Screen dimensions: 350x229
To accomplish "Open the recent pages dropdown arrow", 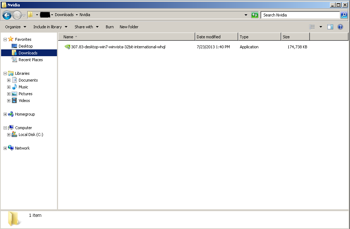I will pyautogui.click(x=24, y=15).
